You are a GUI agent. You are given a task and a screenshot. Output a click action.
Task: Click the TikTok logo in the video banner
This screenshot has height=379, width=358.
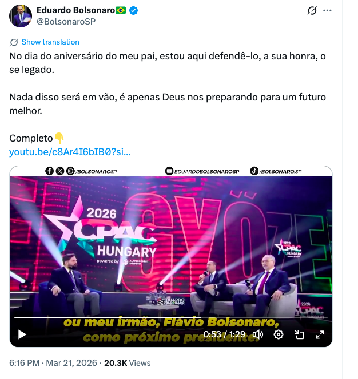[254, 171]
